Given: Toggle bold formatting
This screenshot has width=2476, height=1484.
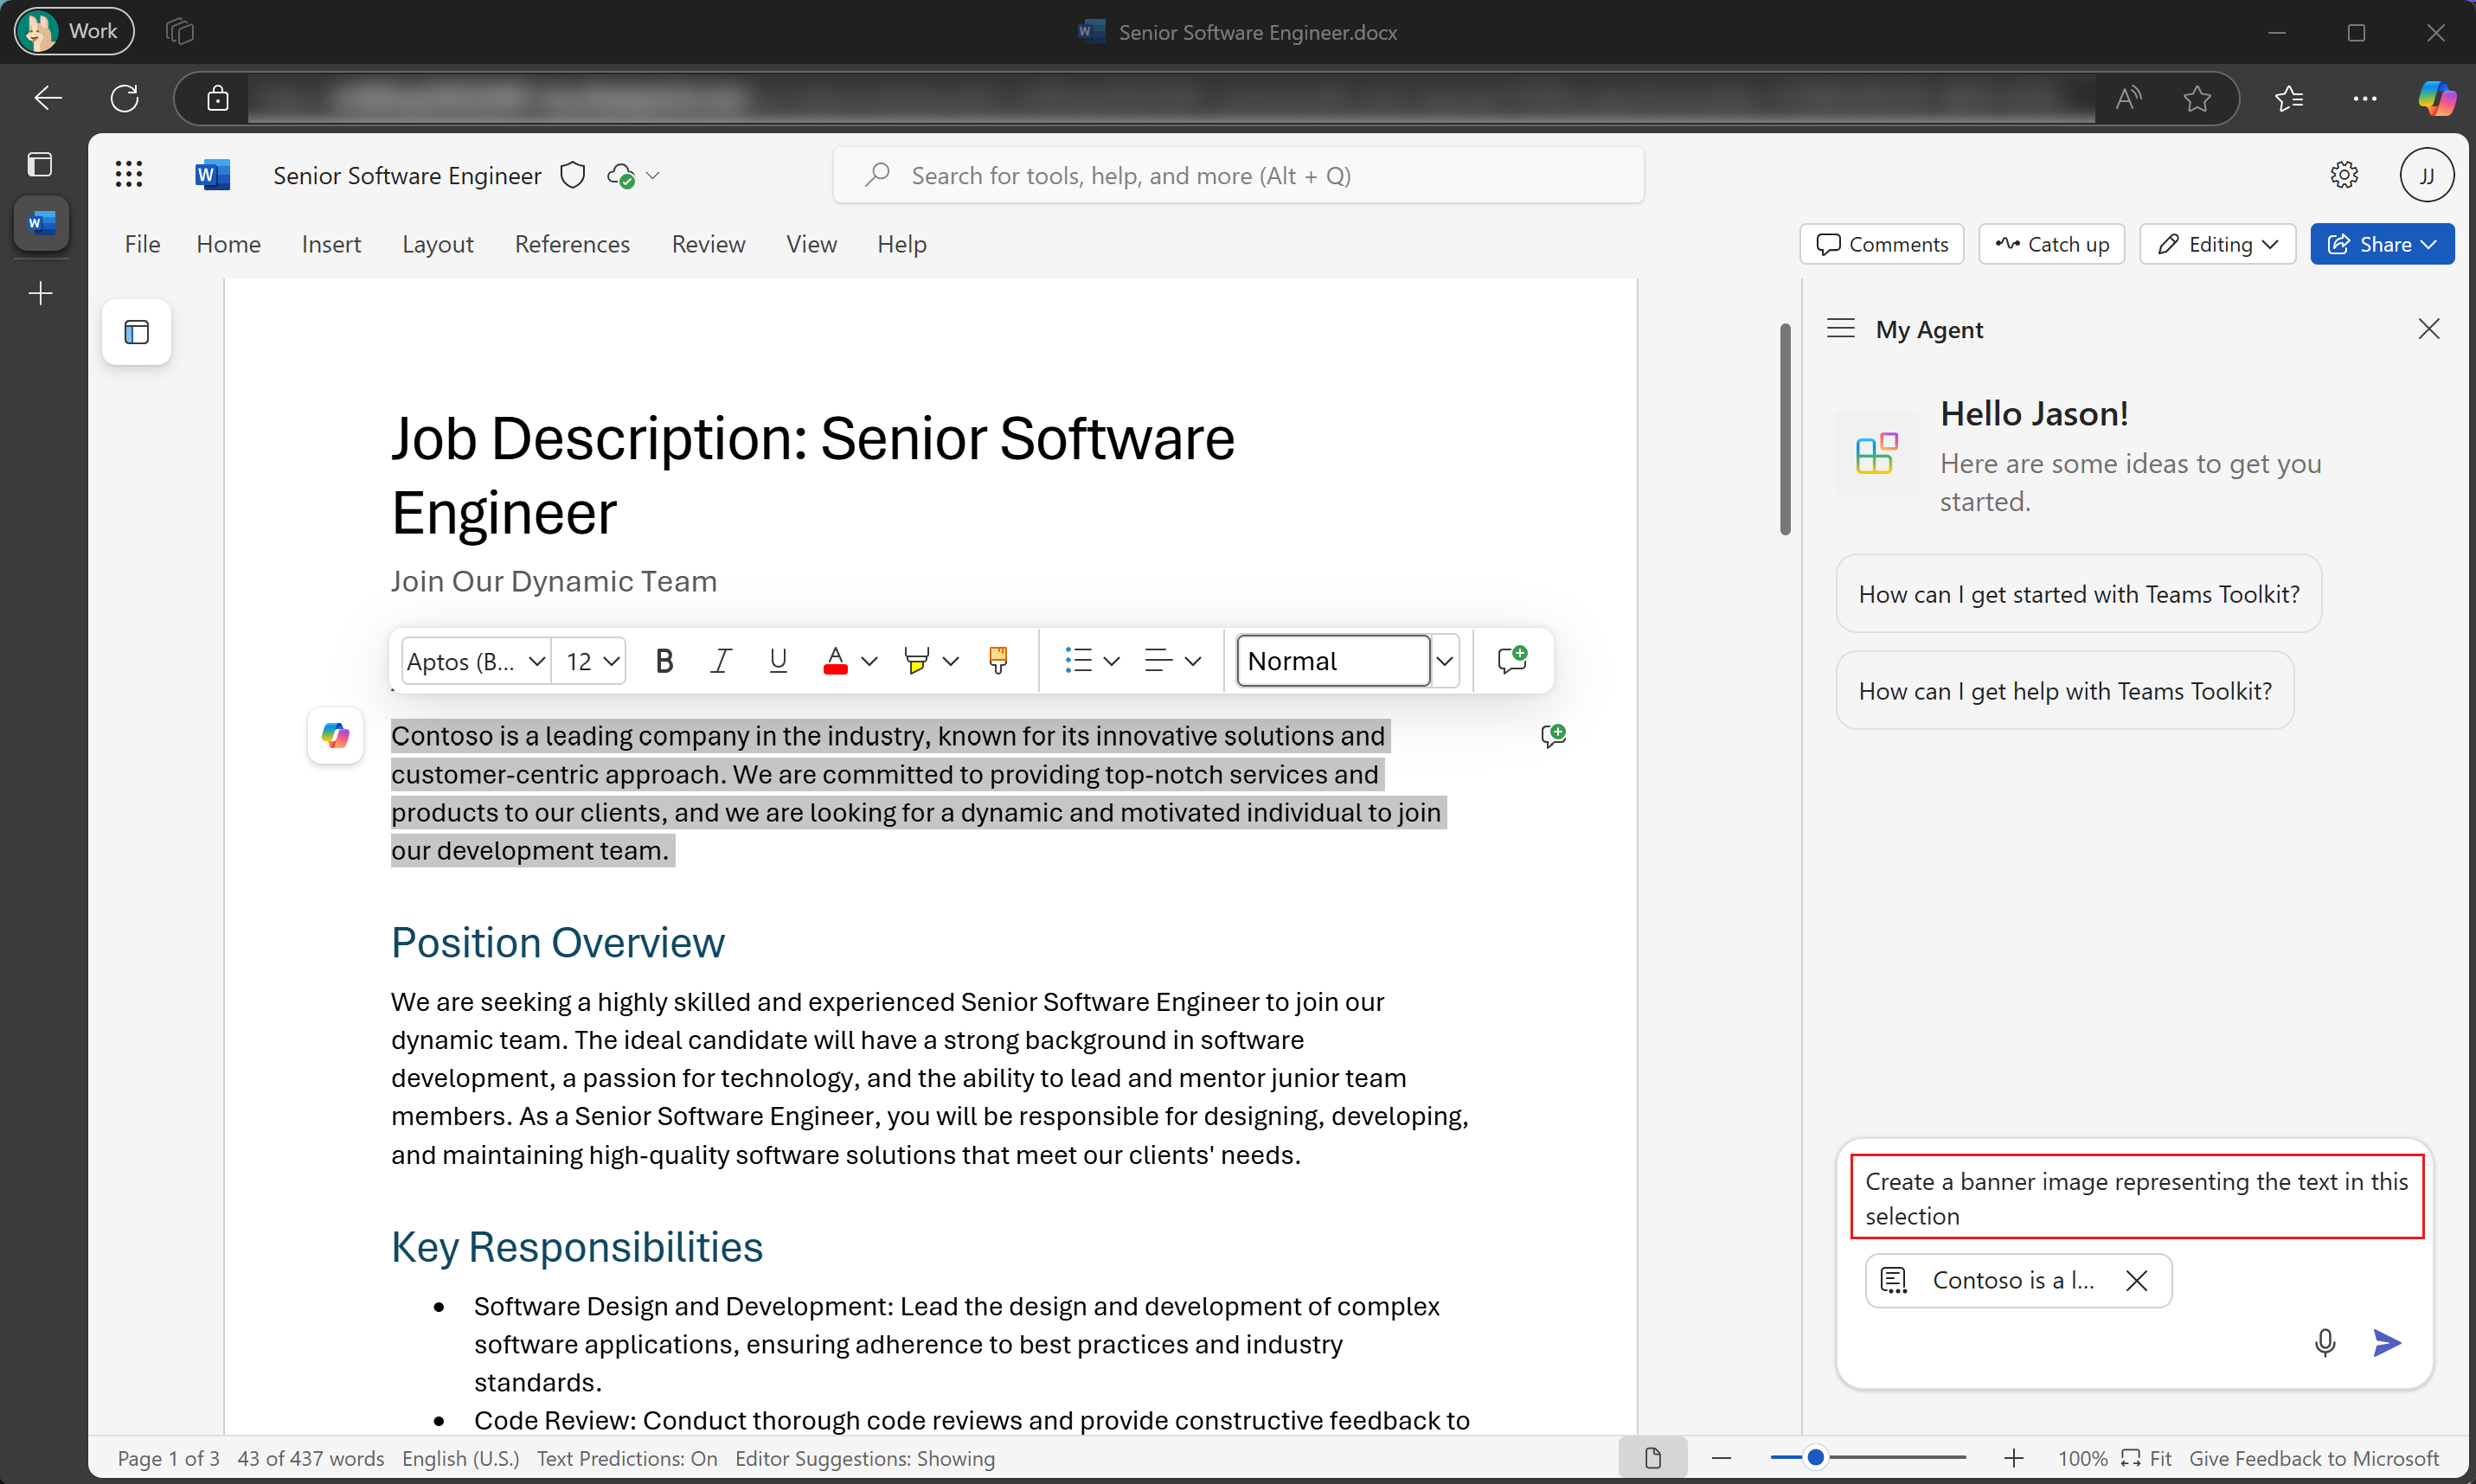Looking at the screenshot, I should click(x=664, y=660).
